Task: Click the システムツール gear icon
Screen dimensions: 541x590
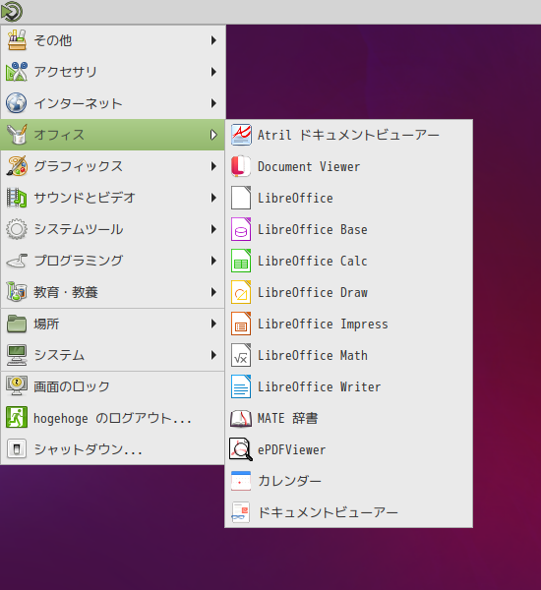Action: (17, 229)
